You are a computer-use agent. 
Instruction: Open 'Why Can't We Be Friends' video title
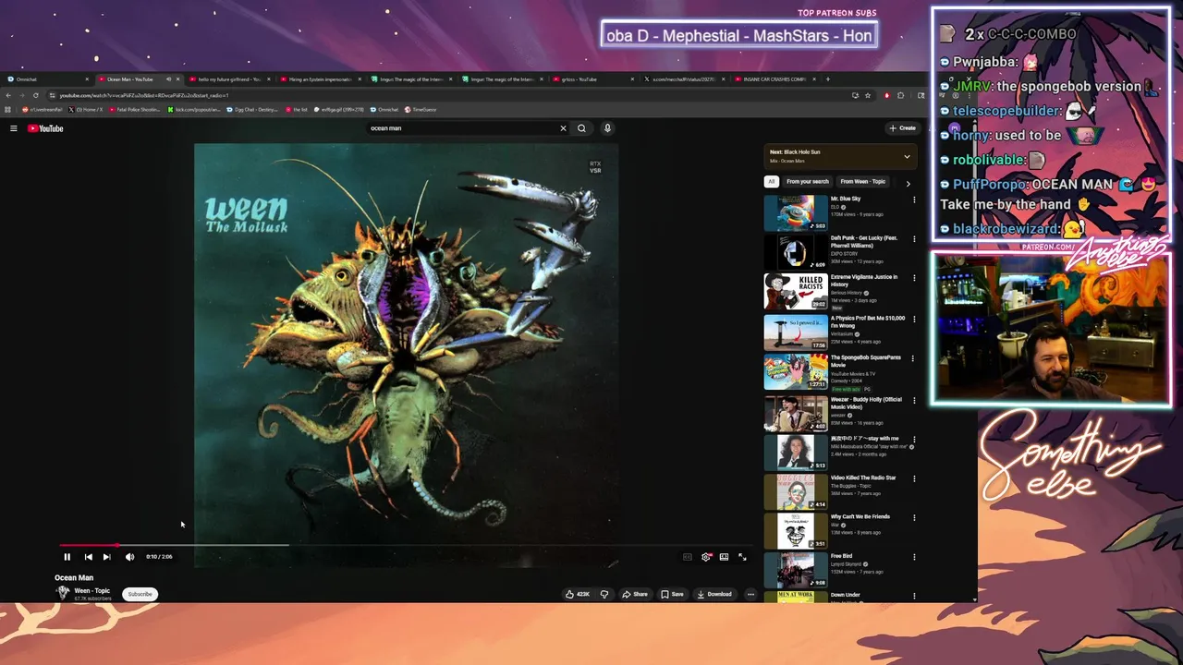(860, 517)
